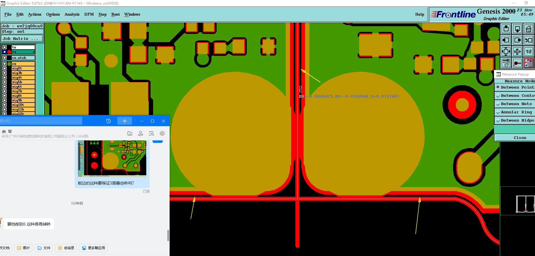Select Annular Ring measure mode
This screenshot has height=256, width=535.
click(x=515, y=112)
